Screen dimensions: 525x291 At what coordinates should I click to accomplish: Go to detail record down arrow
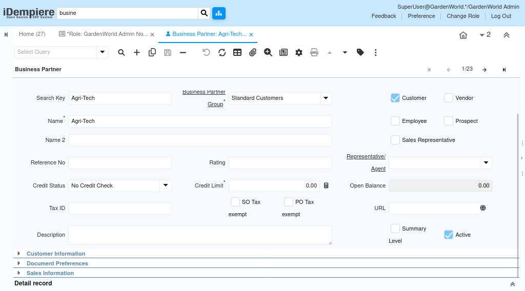345,53
